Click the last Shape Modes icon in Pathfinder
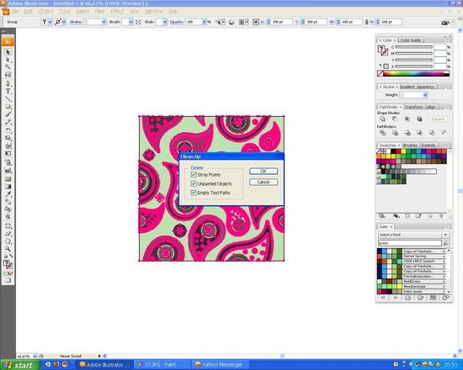463x370 pixels. (419, 119)
